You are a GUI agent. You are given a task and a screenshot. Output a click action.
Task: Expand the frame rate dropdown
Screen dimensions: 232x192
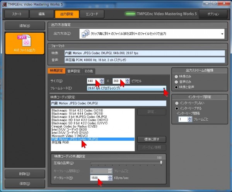(164, 88)
